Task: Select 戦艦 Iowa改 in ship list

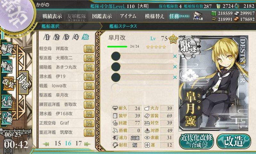Action: coord(61,86)
